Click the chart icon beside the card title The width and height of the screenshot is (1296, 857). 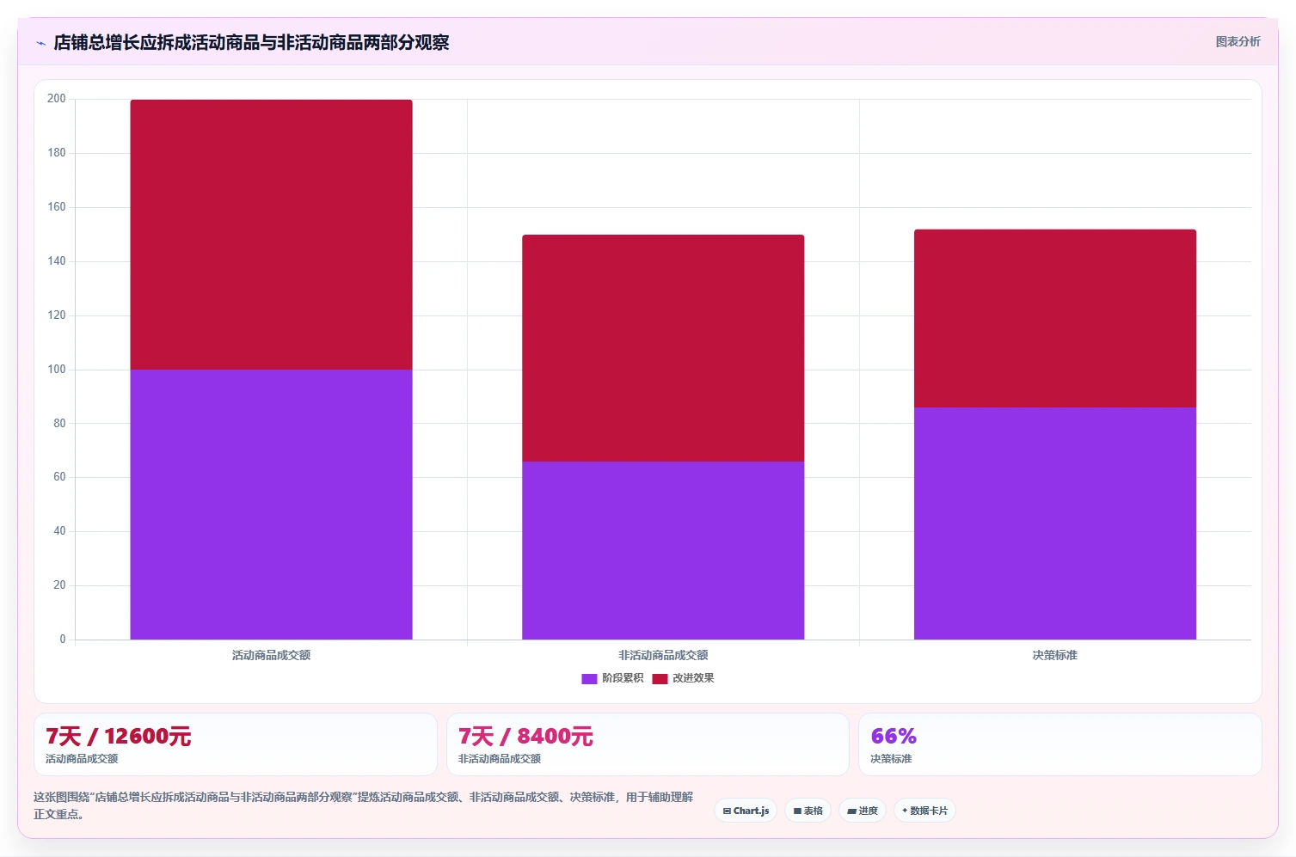[40, 43]
